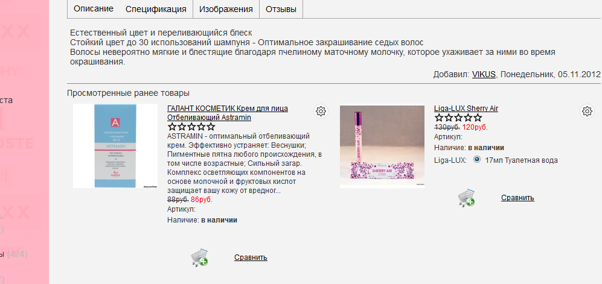
Task: Add Astramin cream to cart
Action: pyautogui.click(x=199, y=257)
